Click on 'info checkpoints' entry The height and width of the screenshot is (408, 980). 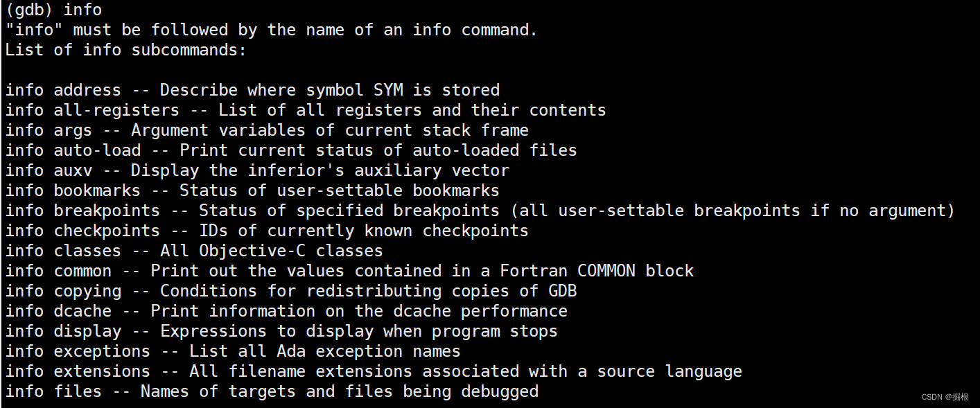pos(267,231)
